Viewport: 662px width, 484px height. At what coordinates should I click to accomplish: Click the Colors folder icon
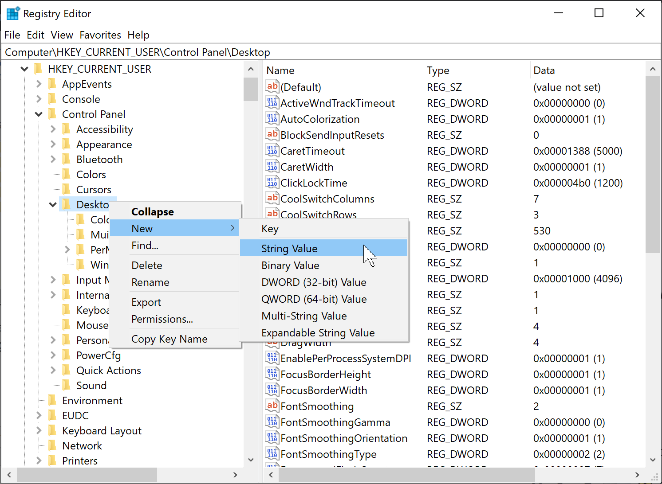67,174
